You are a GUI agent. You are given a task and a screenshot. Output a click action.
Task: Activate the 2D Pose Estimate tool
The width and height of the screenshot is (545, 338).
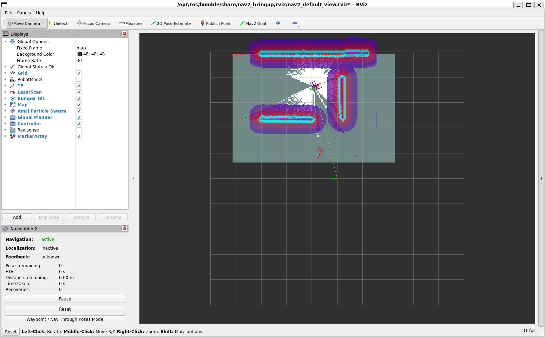[171, 23]
